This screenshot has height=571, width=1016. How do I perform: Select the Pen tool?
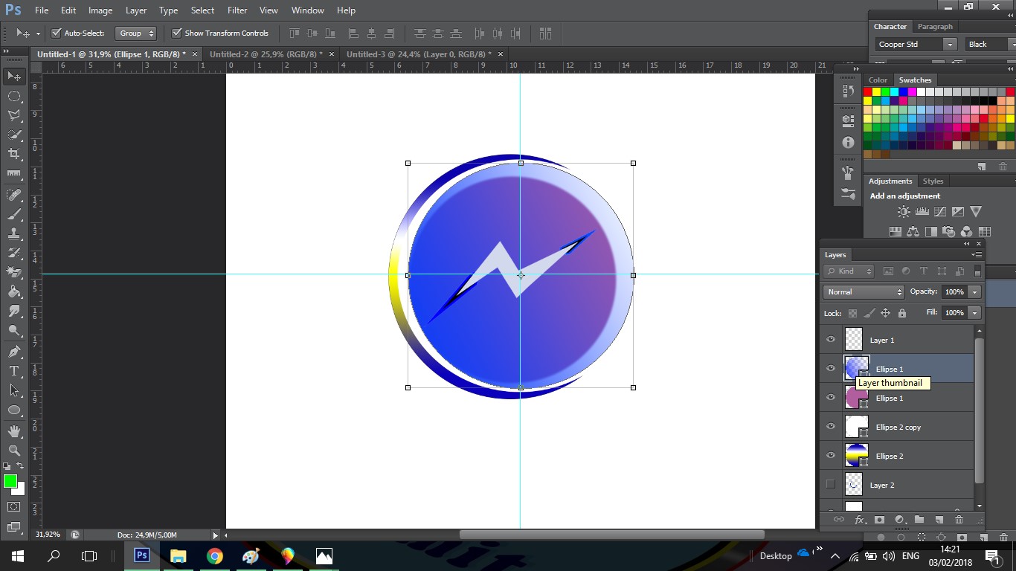pyautogui.click(x=14, y=352)
